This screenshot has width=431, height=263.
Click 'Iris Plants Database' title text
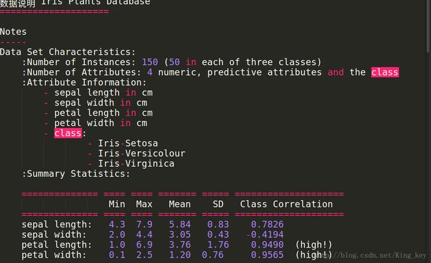(x=95, y=3)
